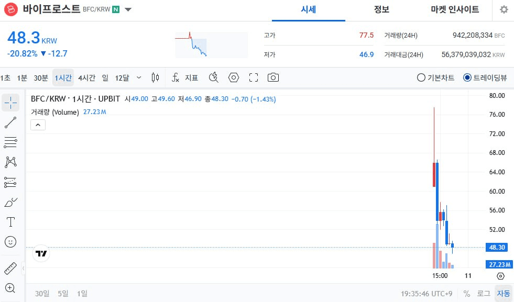
Task: Select the text annotation tool
Action: point(10,222)
